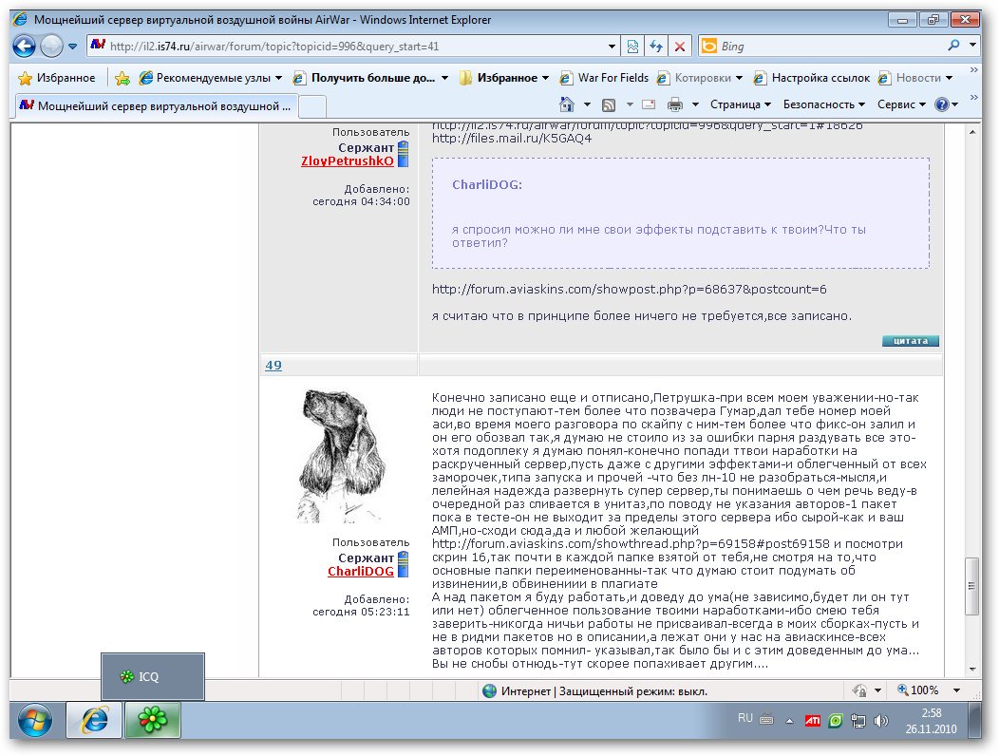The width and height of the screenshot is (999, 756).
Task: Add page to favorites bar star icon
Action: click(123, 79)
